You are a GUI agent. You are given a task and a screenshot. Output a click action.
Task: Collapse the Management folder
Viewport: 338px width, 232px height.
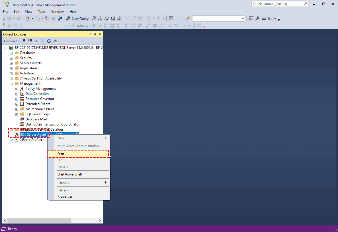(x=11, y=84)
